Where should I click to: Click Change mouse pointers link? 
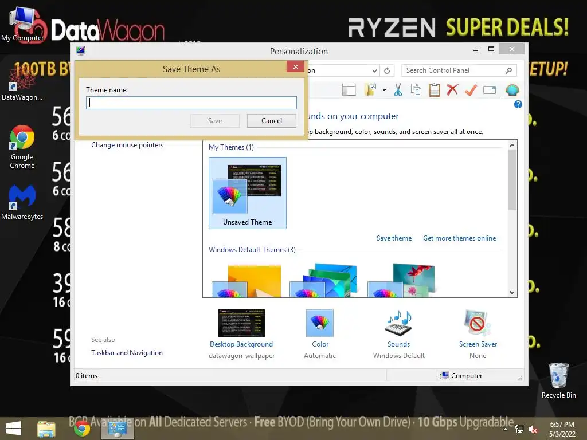tap(127, 145)
